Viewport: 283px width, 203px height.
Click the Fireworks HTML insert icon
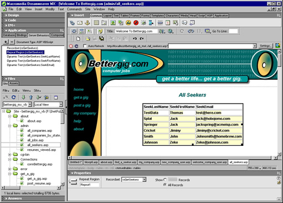coord(128,23)
